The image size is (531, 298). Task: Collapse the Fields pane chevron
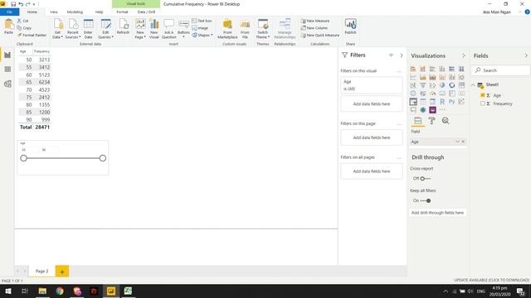pyautogui.click(x=526, y=55)
